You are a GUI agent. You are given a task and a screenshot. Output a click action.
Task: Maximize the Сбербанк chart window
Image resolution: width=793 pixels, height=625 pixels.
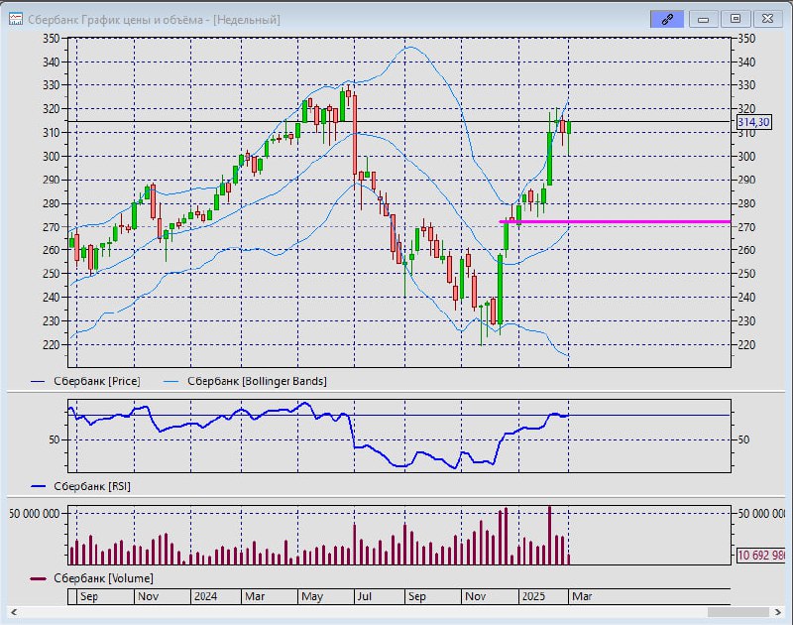[x=736, y=19]
